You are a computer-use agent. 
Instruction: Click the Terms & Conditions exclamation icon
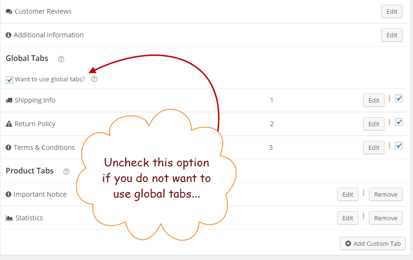pyautogui.click(x=9, y=147)
